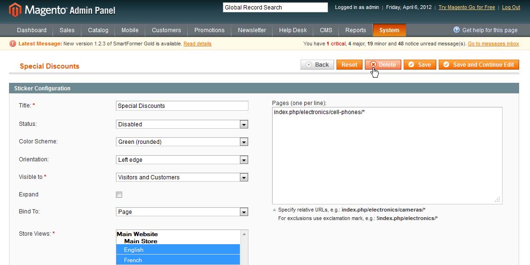Expand the Orientation dropdown
The image size is (530, 265).
pos(182,160)
